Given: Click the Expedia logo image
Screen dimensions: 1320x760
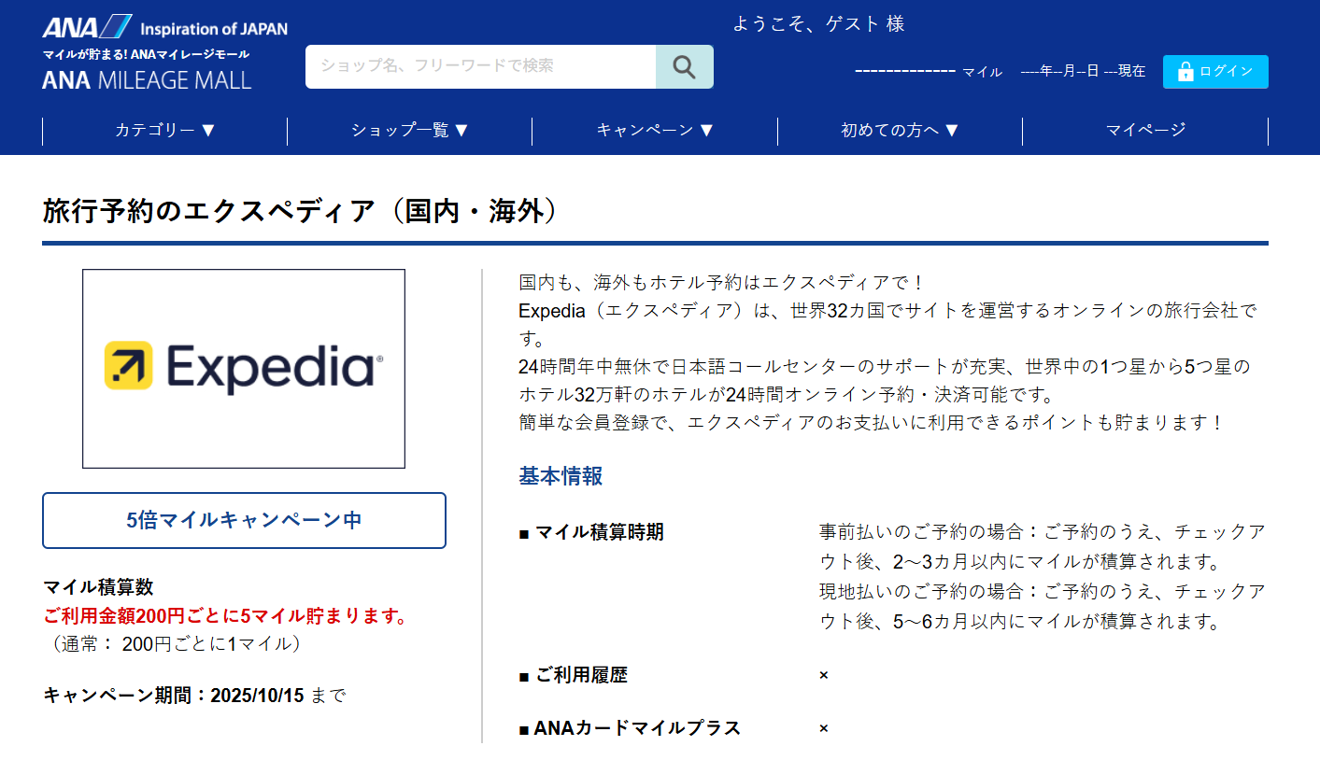Looking at the screenshot, I should [243, 368].
